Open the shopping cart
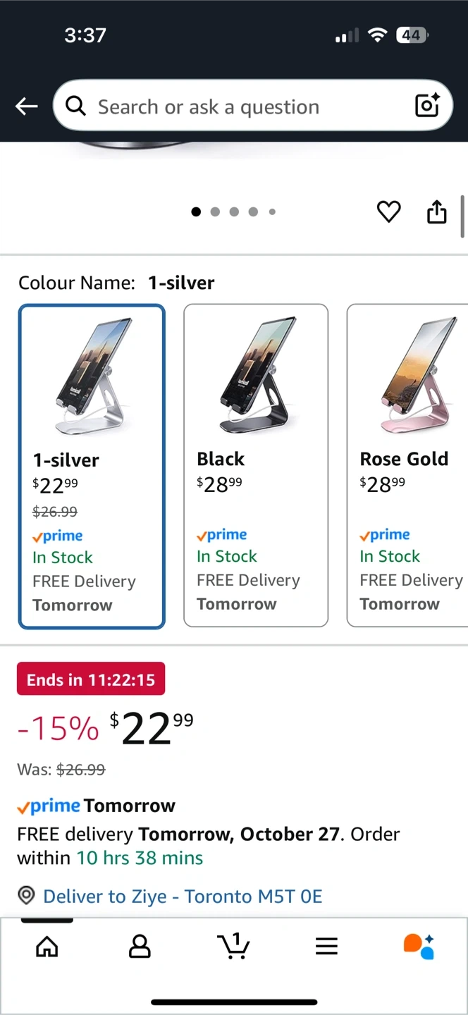 [233, 946]
